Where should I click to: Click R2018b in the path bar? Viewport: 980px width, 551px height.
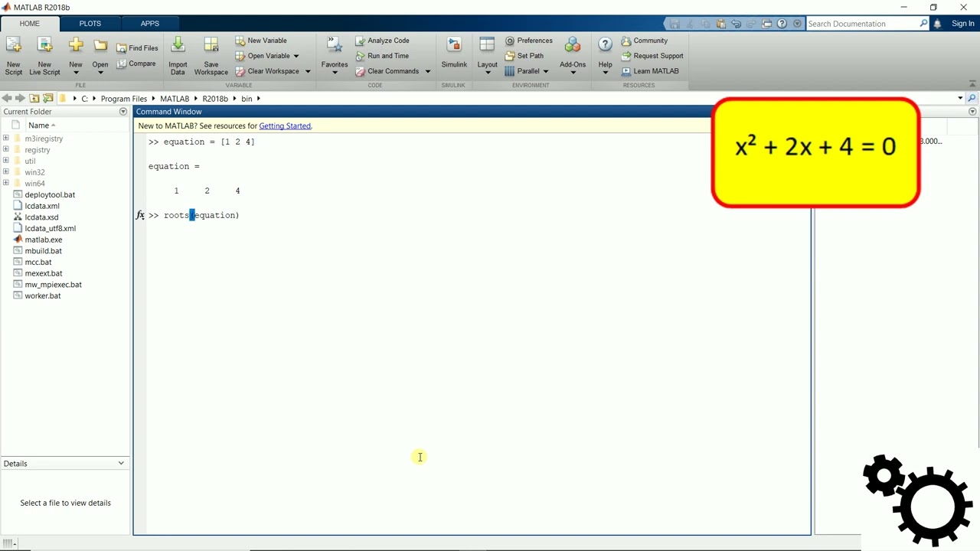(x=215, y=99)
